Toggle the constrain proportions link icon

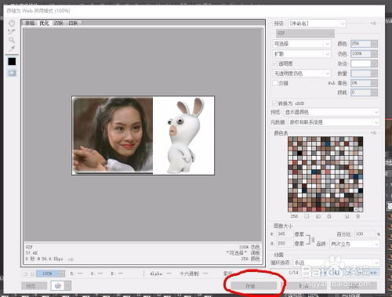click(x=313, y=239)
